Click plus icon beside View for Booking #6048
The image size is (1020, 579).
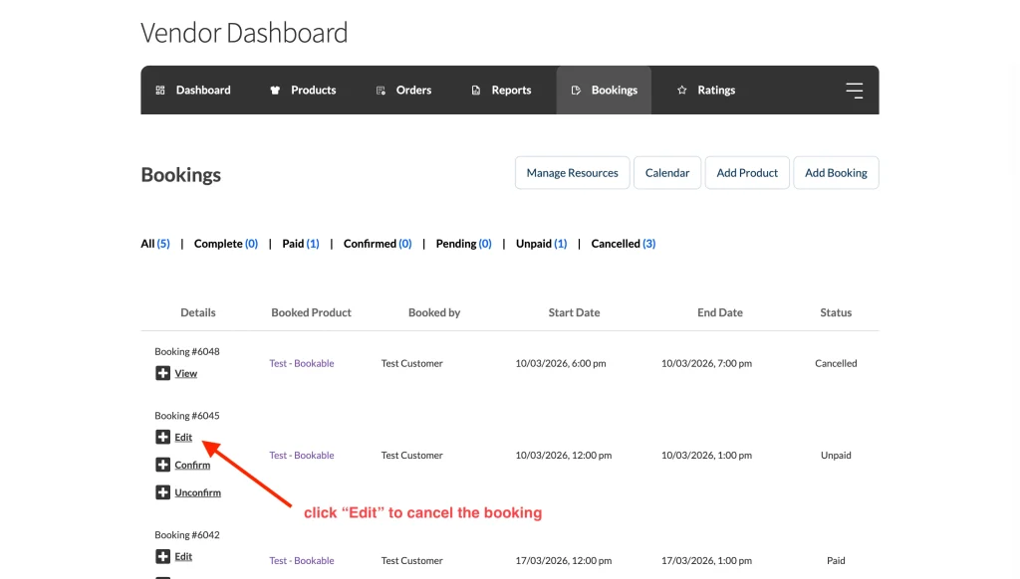click(162, 373)
